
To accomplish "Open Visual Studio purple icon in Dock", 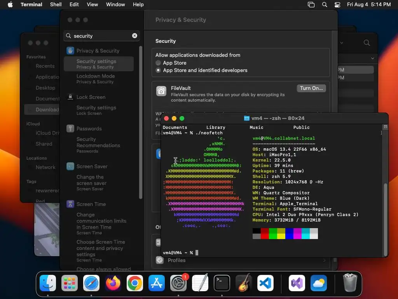I will click(297, 283).
